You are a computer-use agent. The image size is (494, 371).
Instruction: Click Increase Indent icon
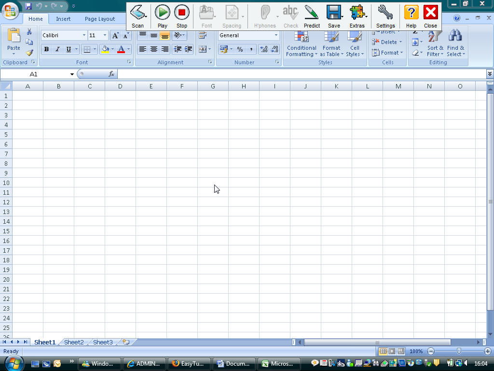(x=189, y=49)
